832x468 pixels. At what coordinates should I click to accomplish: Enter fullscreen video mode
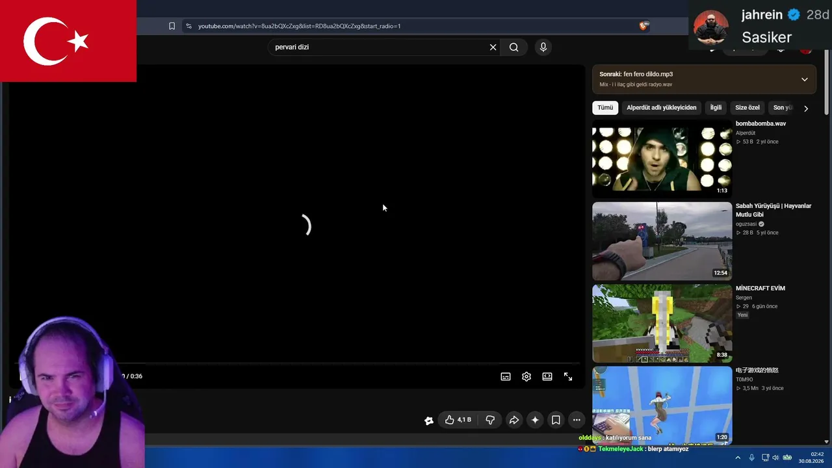point(568,376)
